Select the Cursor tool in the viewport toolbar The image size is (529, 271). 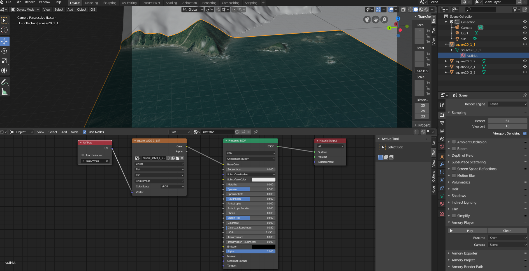4,30
